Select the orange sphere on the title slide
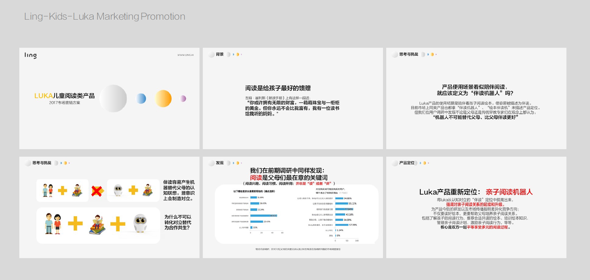Image resolution: width=590 pixels, height=280 pixels. pos(163,98)
